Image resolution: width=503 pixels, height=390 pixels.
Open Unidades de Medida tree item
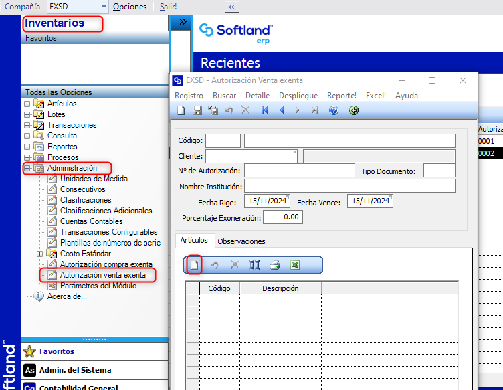(x=94, y=179)
